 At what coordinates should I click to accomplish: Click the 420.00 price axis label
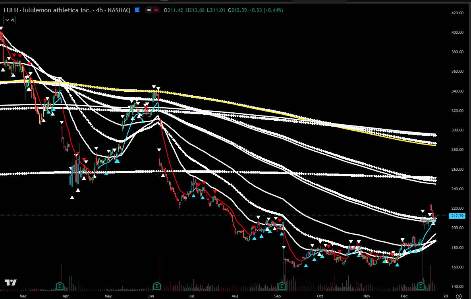(457, 13)
